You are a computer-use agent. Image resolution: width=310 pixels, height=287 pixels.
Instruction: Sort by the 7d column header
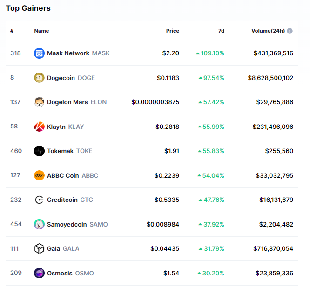221,31
